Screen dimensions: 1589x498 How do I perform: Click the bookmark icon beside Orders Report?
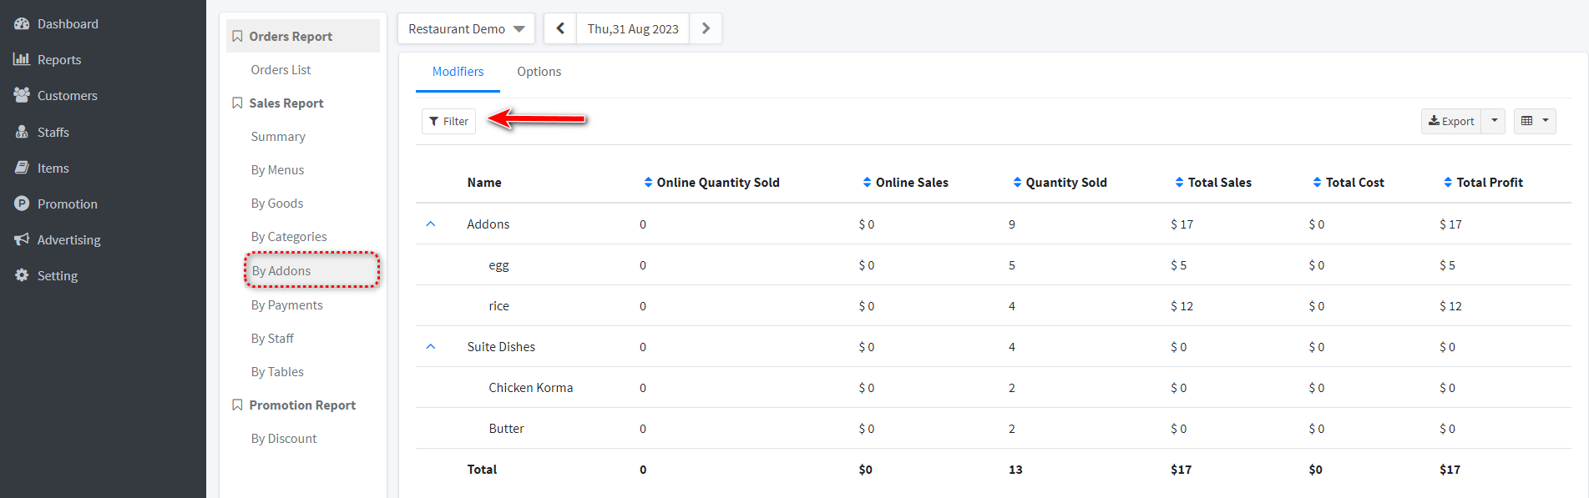tap(237, 36)
